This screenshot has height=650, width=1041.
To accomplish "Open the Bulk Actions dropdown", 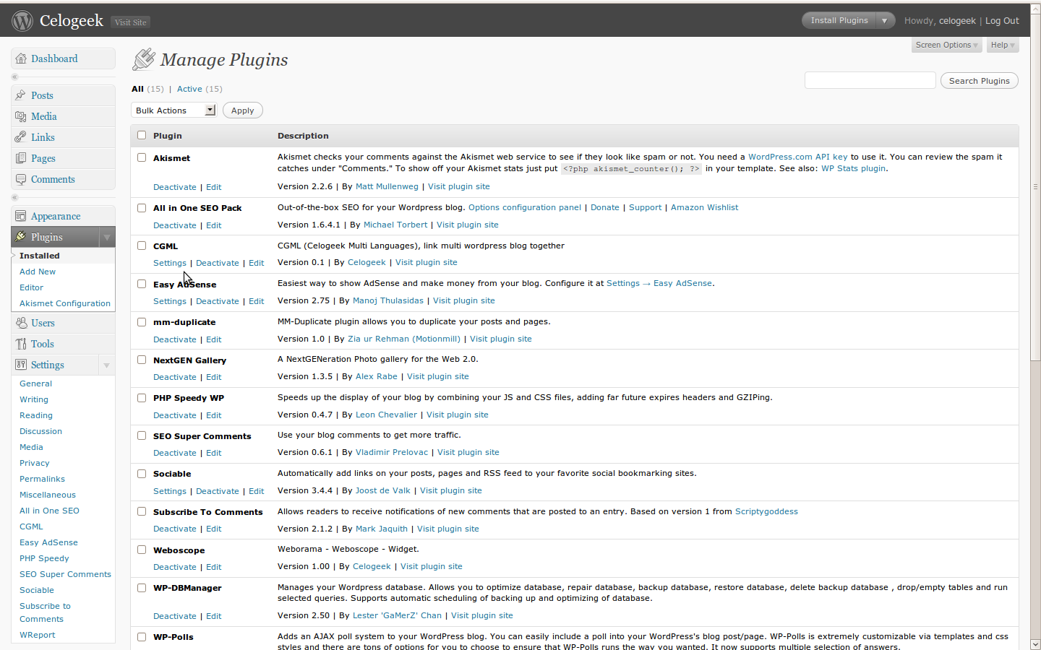I will 174,110.
